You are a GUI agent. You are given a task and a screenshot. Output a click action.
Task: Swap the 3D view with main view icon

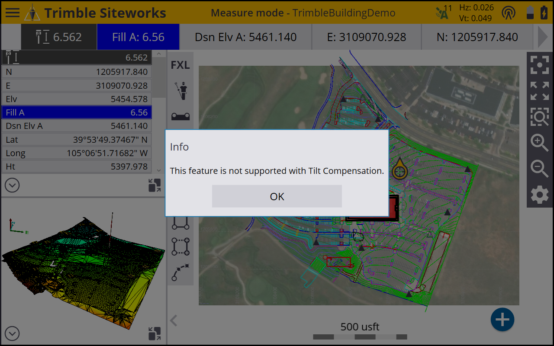[x=154, y=334]
